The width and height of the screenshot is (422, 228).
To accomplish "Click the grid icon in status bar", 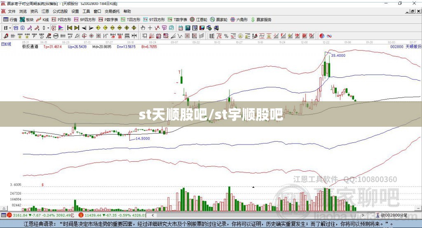I will click(3, 215).
